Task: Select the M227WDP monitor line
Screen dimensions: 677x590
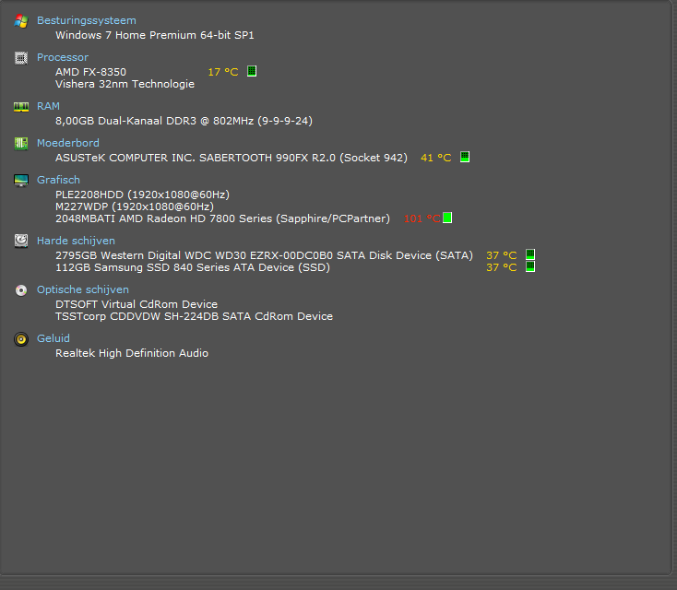Action: (x=135, y=206)
